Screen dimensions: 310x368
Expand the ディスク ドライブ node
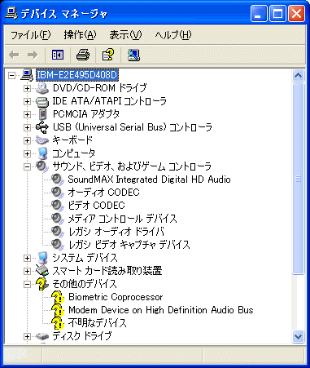(x=27, y=336)
